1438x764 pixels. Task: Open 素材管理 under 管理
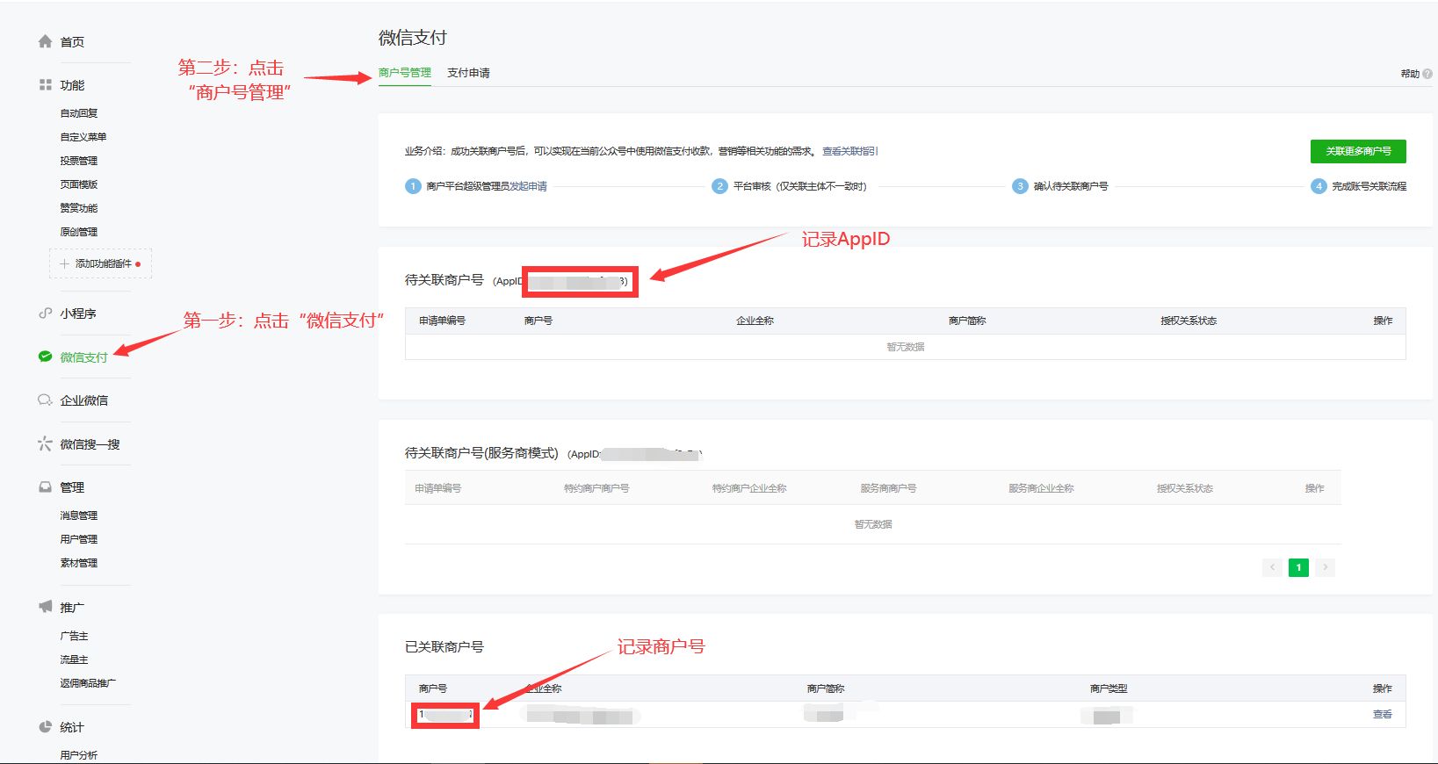coord(79,563)
